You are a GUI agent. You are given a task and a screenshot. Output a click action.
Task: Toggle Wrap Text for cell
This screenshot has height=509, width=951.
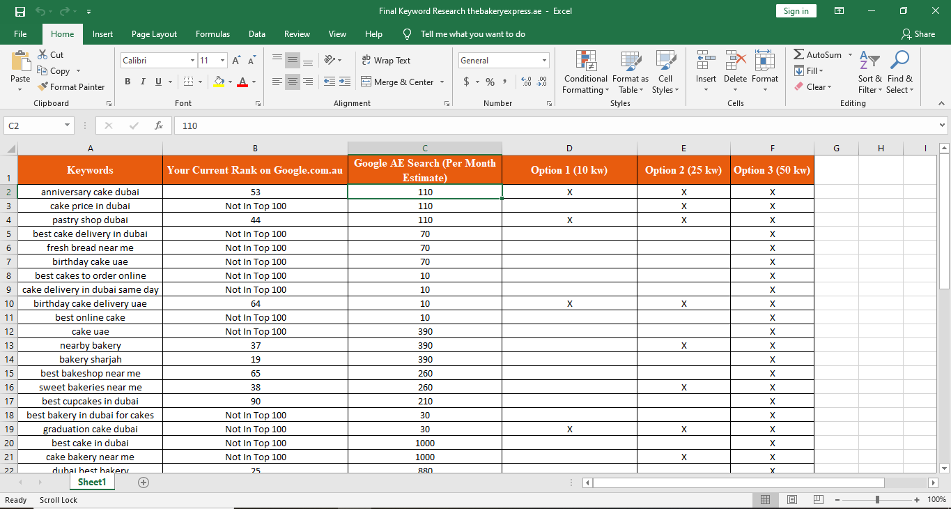[x=387, y=61]
